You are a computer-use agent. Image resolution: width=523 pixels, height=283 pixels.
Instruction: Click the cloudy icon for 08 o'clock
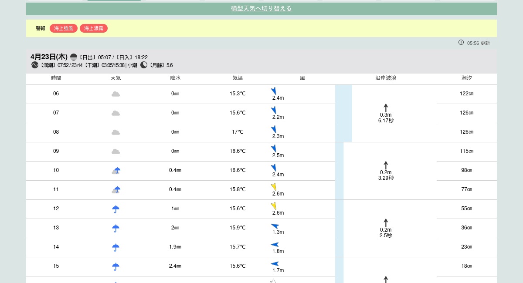[115, 132]
